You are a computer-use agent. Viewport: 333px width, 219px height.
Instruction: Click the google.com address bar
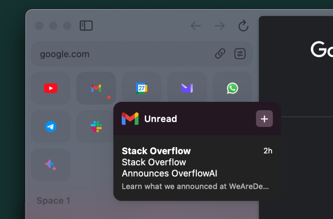tap(142, 54)
